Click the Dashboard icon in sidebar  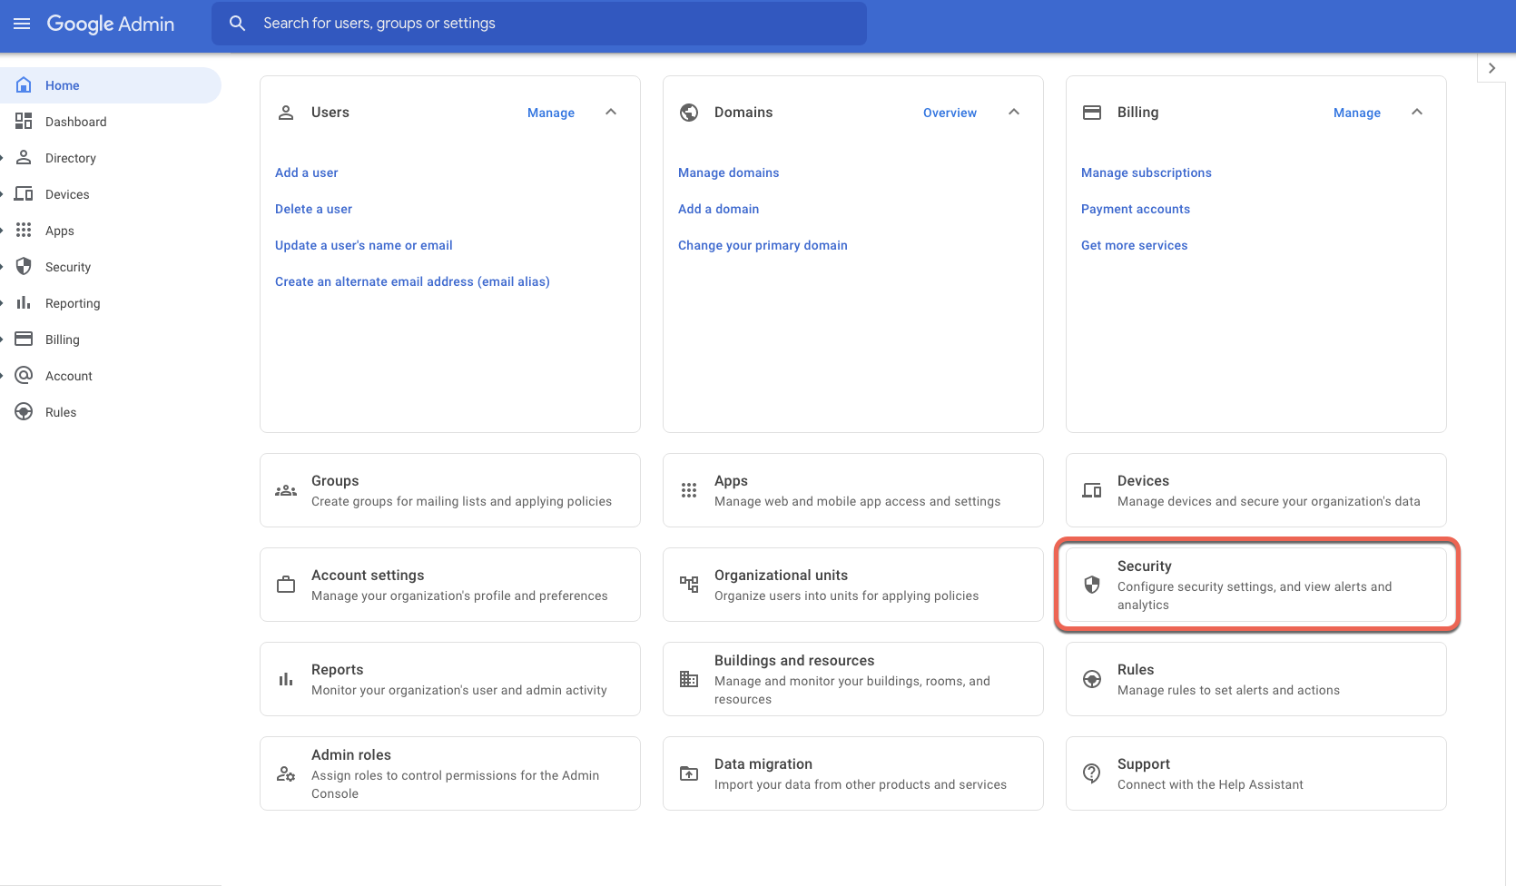coord(24,122)
